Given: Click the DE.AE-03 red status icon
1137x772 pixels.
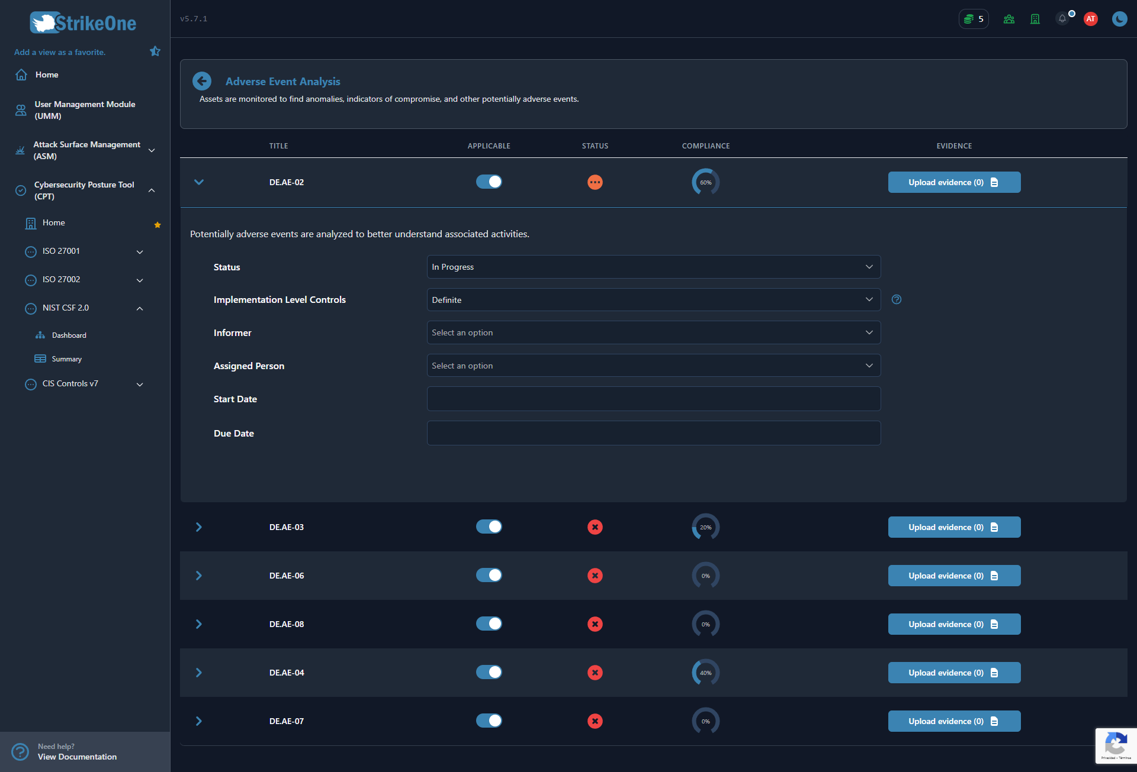Looking at the screenshot, I should point(595,527).
